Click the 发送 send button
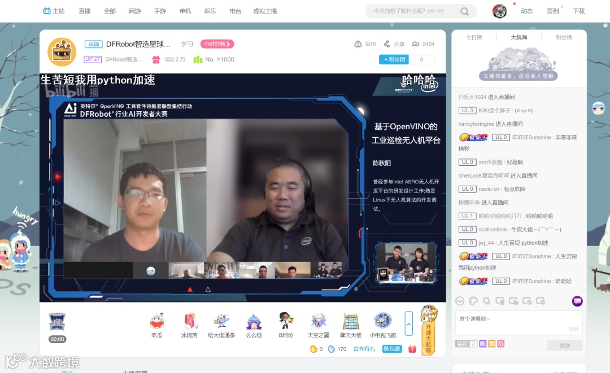The image size is (610, 373). (x=564, y=345)
